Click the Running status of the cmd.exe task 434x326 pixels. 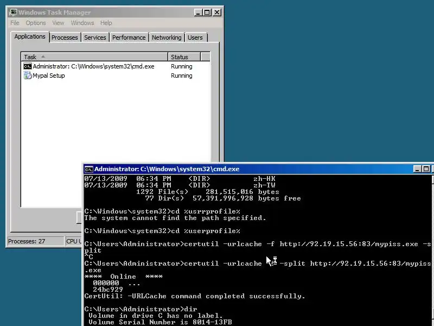tap(182, 66)
